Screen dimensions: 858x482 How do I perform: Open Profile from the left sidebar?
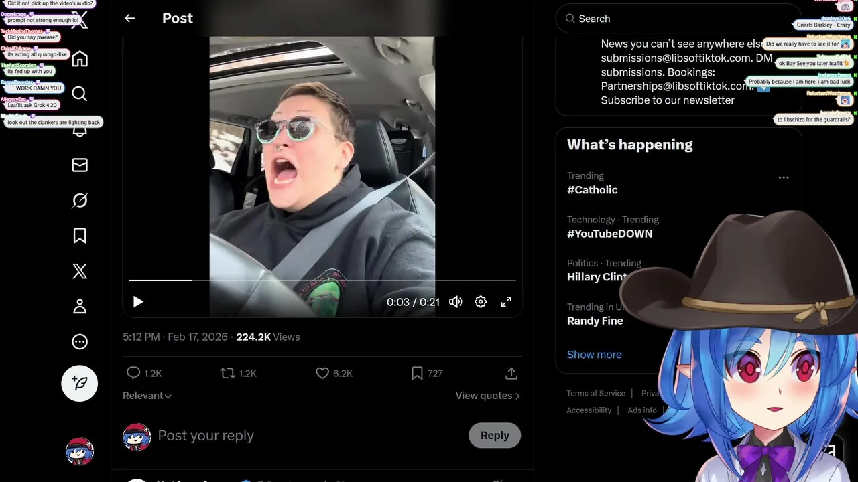(x=80, y=307)
